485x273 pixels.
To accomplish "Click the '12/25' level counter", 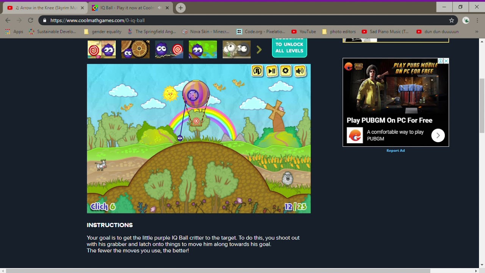I will (296, 207).
